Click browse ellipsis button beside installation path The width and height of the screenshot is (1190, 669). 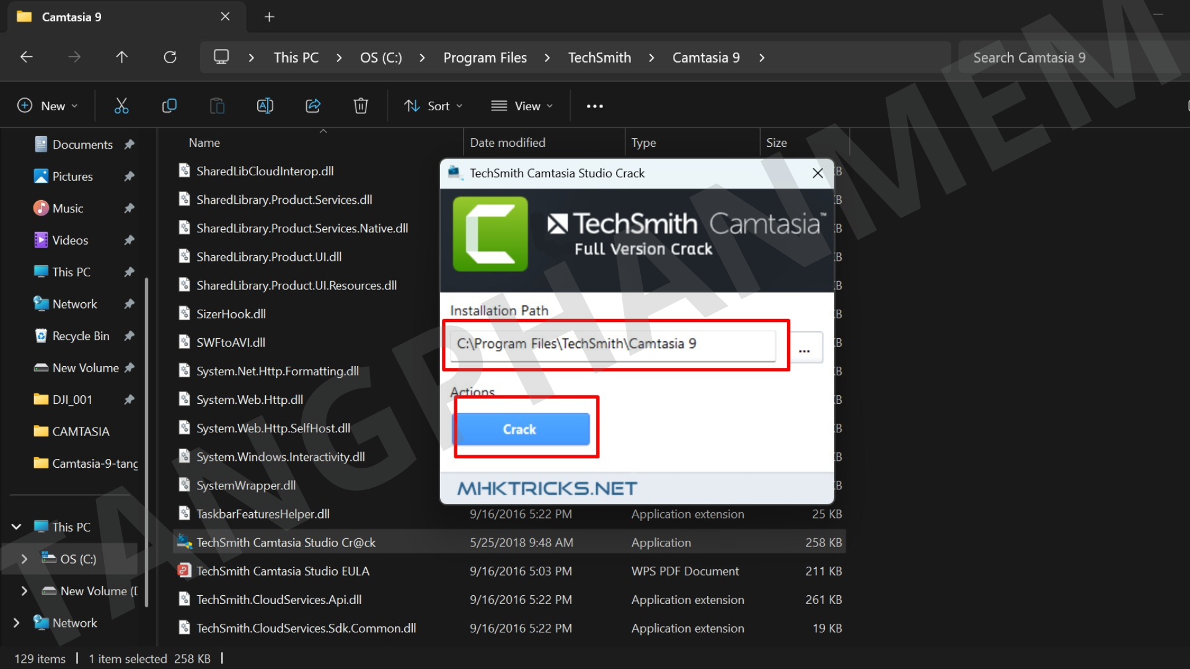click(x=804, y=347)
